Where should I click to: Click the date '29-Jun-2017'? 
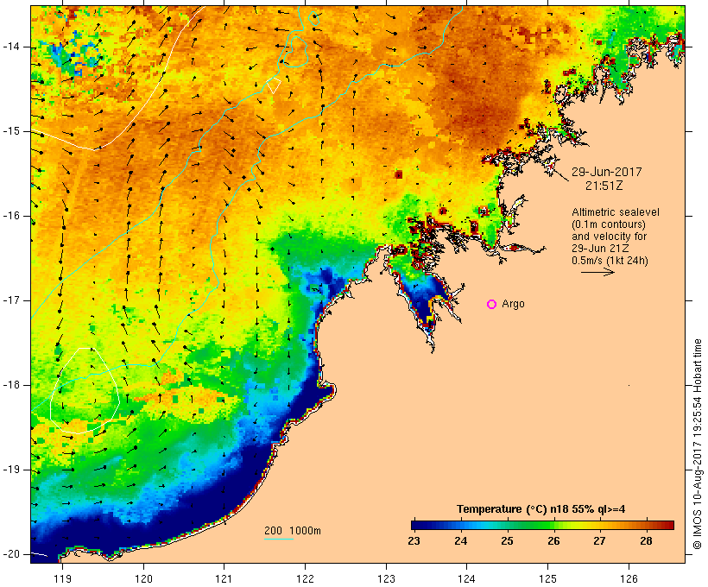606,172
